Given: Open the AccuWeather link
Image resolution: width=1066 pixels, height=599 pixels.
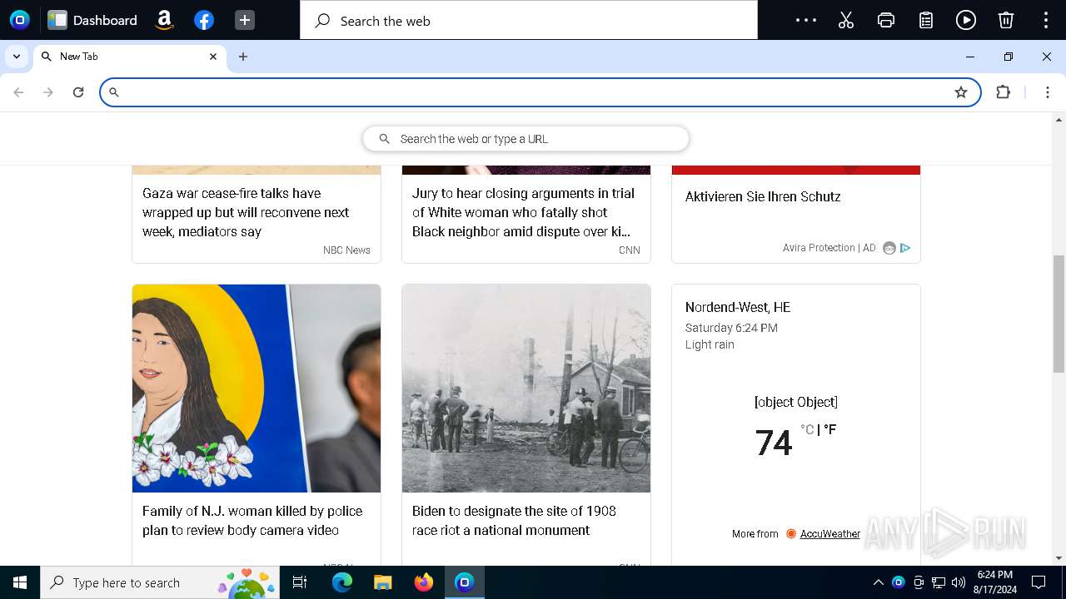Looking at the screenshot, I should (829, 534).
